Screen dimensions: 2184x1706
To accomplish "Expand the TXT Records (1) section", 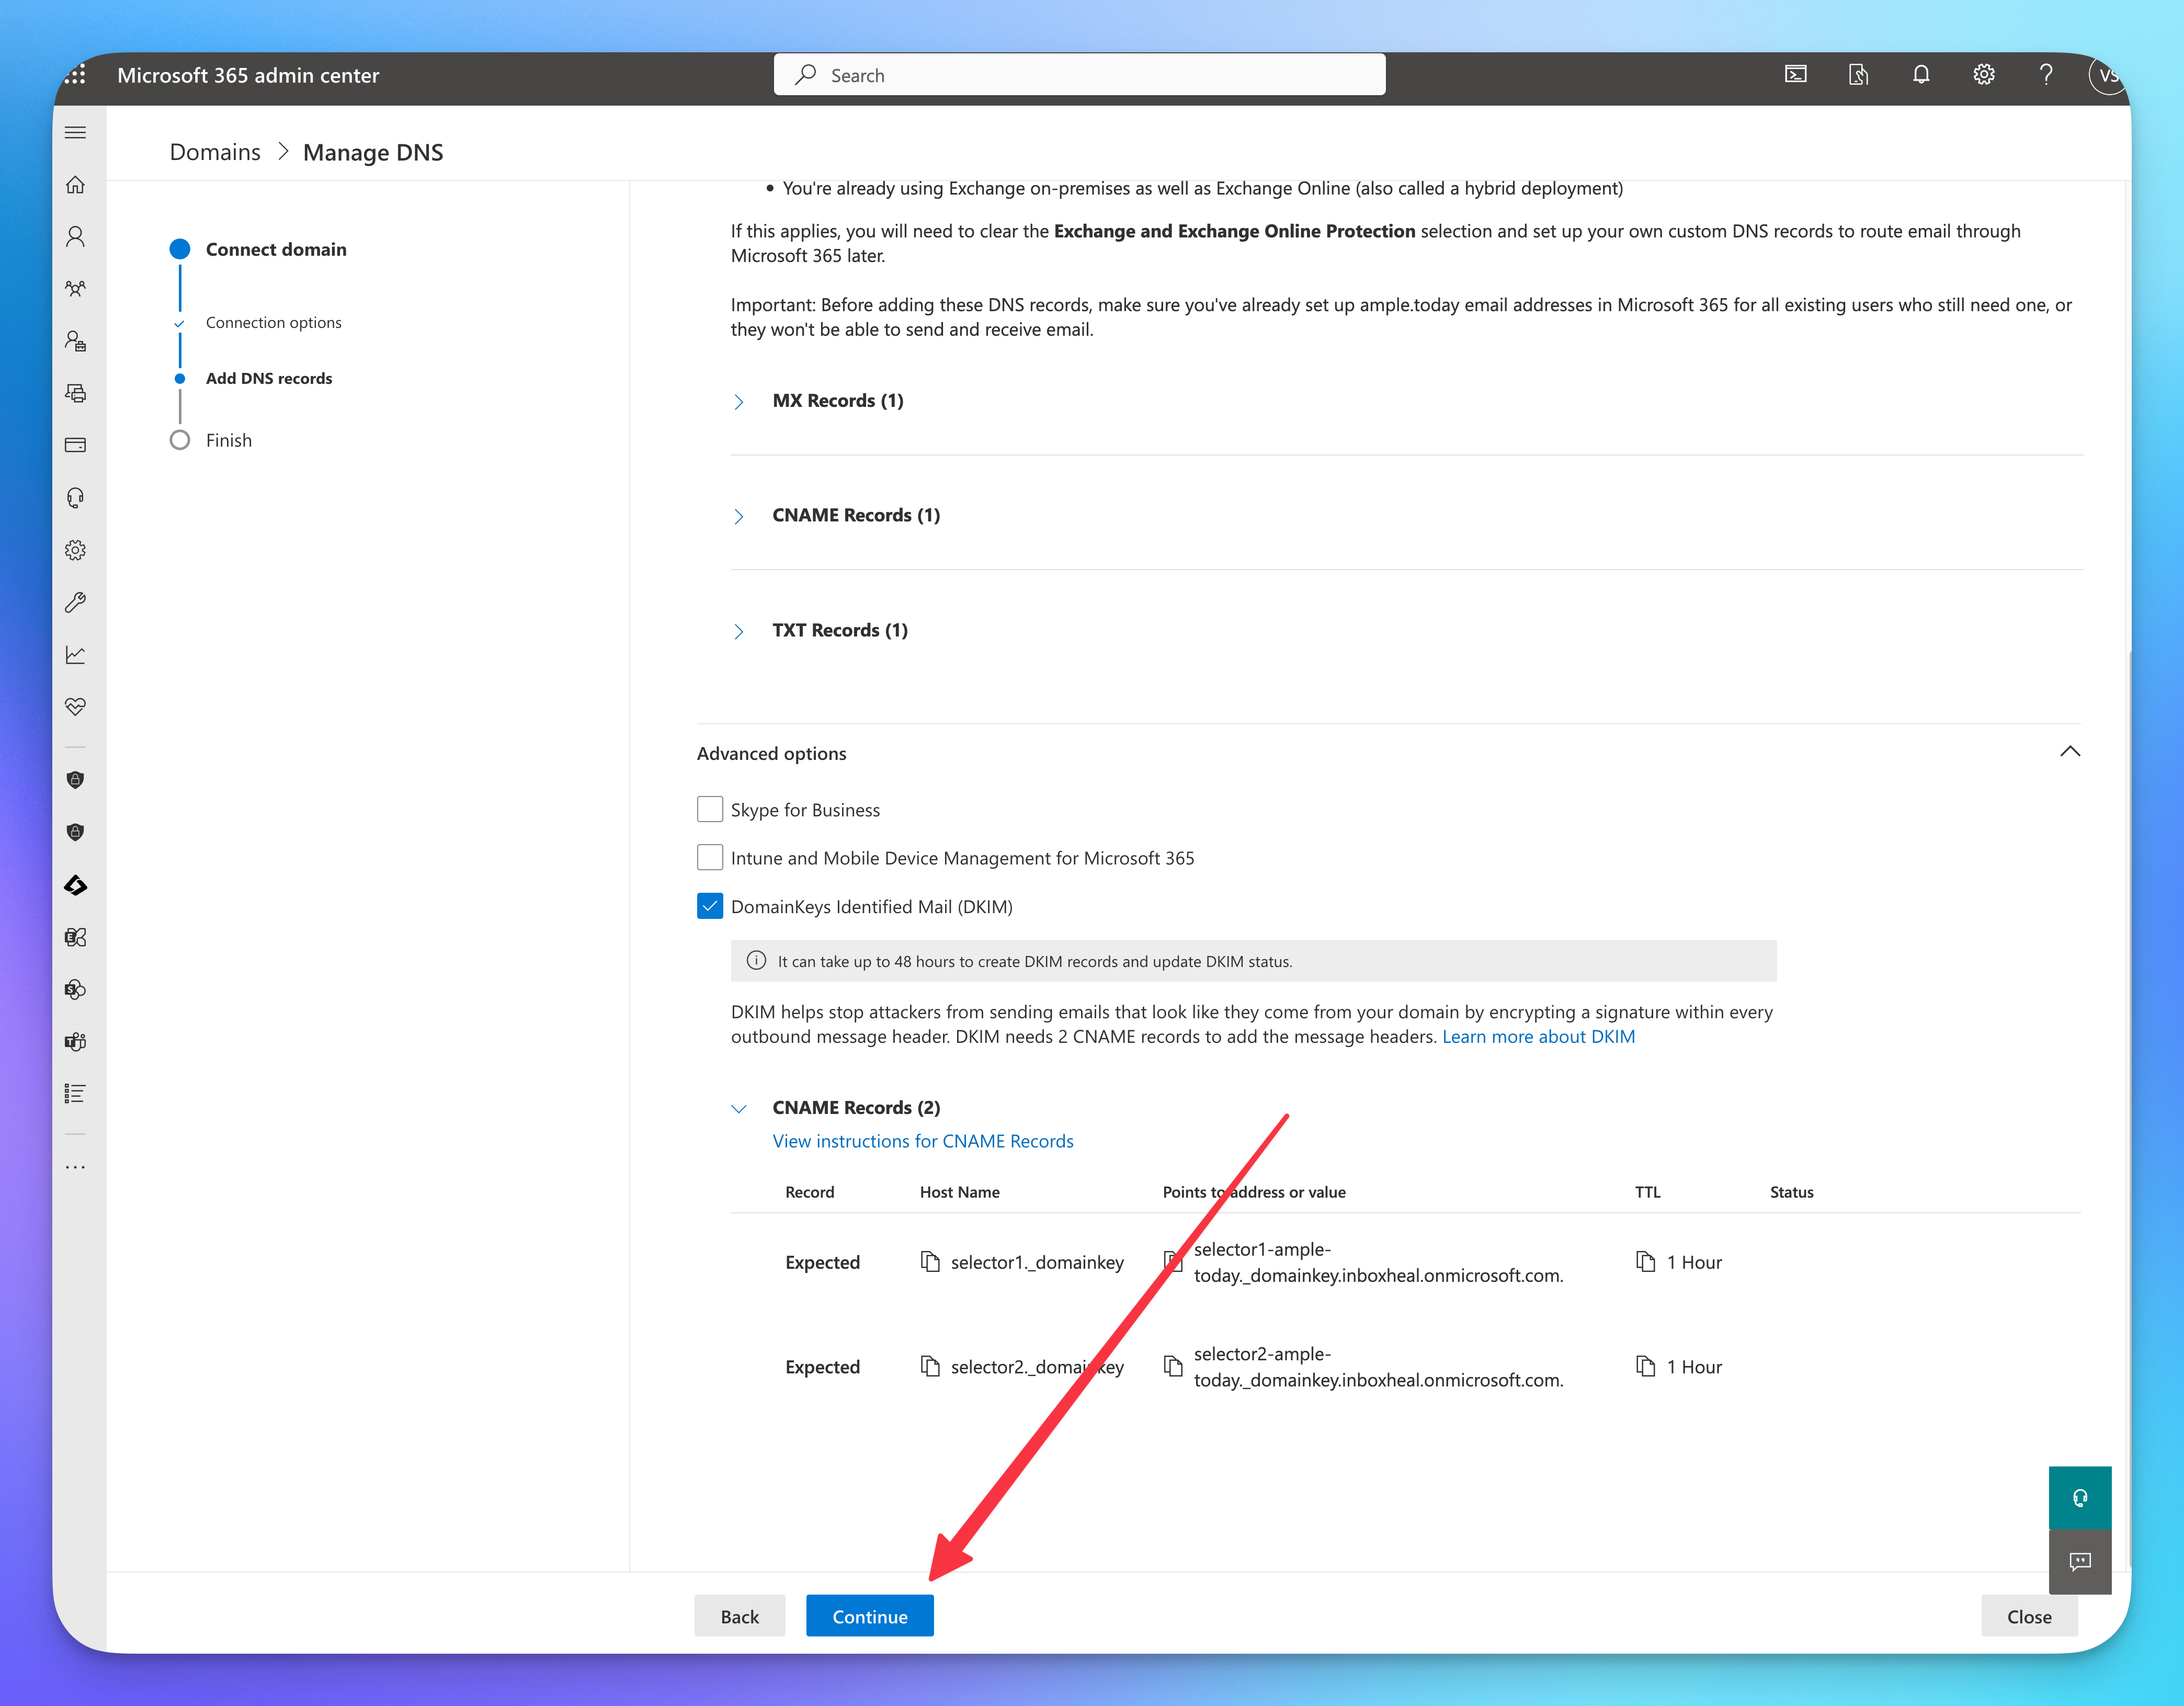I will (739, 631).
